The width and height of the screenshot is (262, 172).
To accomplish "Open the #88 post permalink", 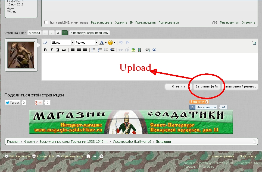I will click(214, 22).
